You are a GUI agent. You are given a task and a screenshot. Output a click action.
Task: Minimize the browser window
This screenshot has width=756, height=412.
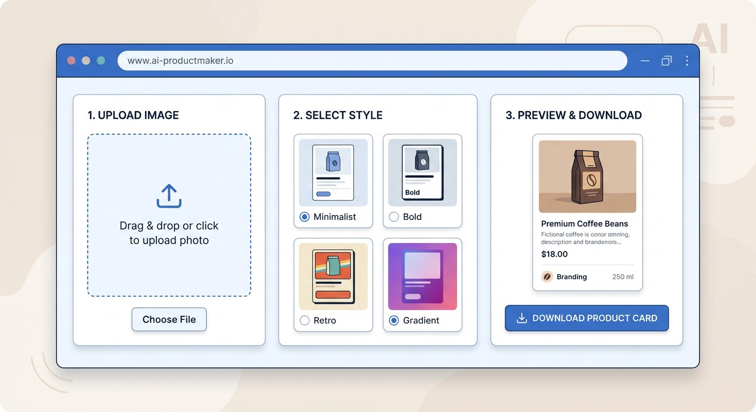tap(645, 61)
